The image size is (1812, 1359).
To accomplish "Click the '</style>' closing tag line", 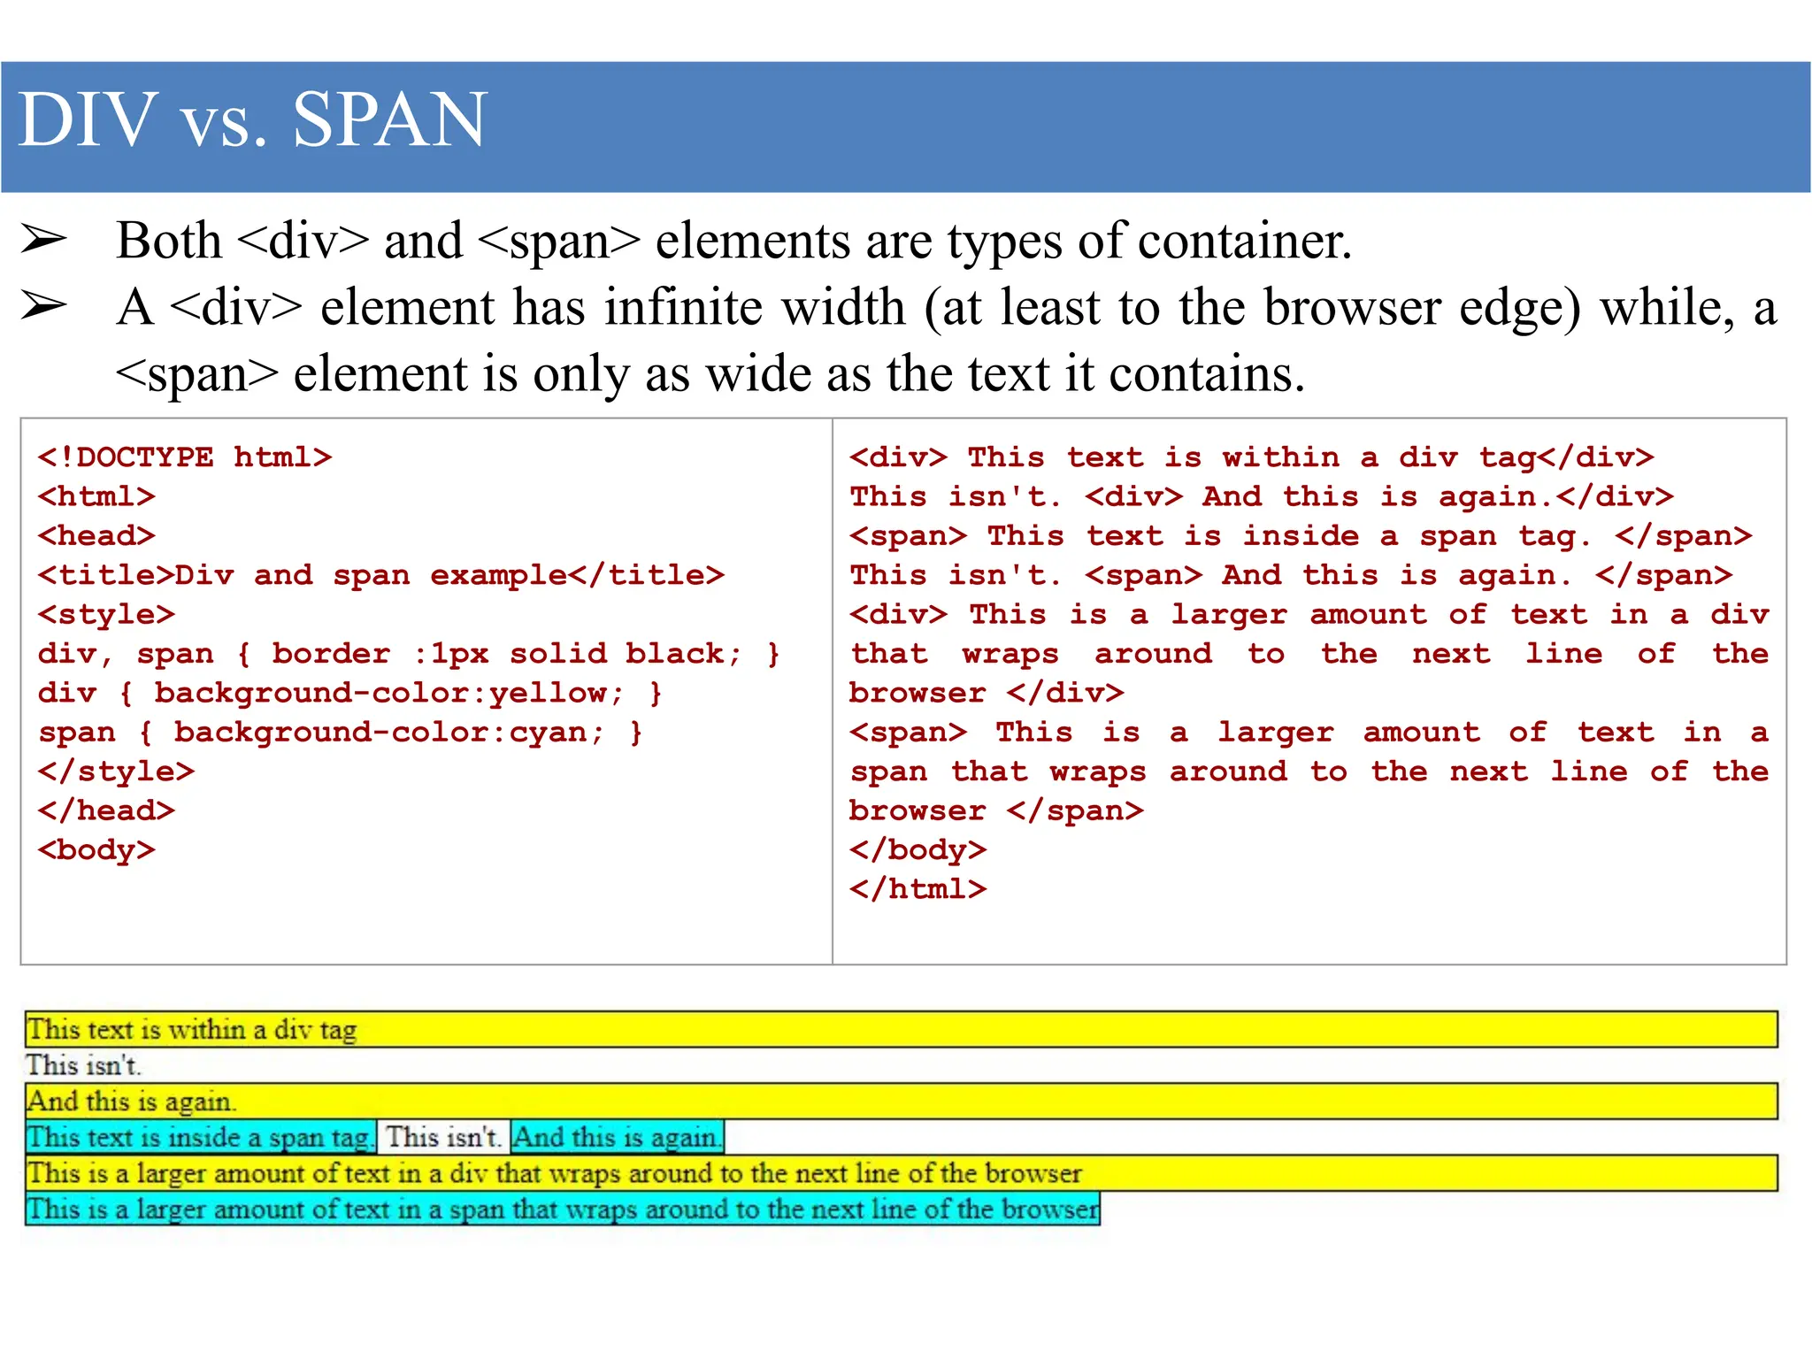I will [116, 772].
